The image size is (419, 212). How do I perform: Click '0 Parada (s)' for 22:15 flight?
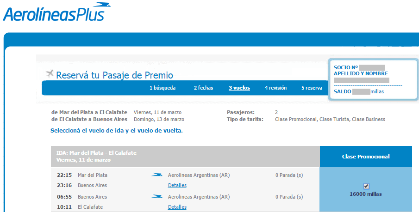coord(289,175)
